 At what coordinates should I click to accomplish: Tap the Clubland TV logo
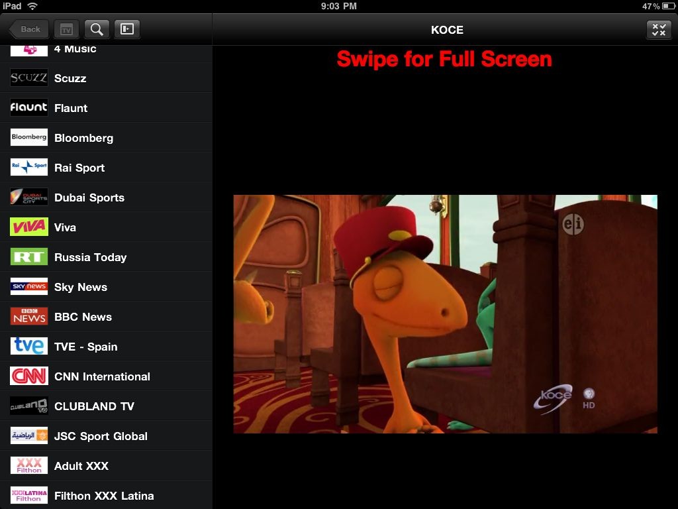[29, 406]
